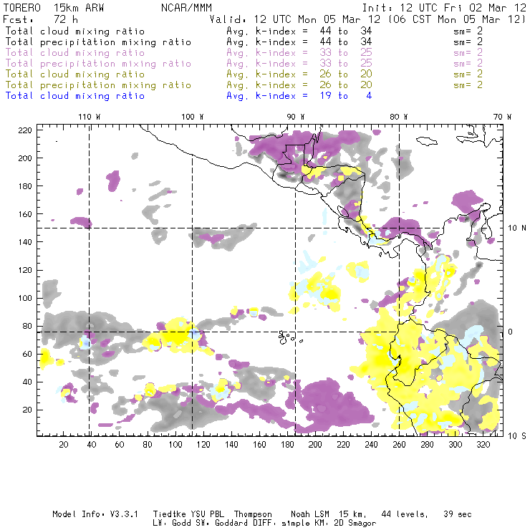Select the y-axis tick label "200"
530x530 pixels.
pos(25,158)
